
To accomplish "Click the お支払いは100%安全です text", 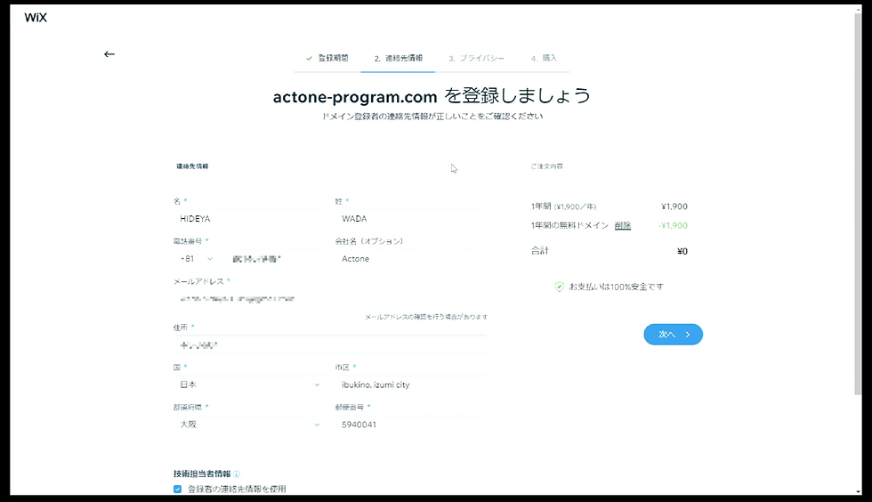I will pyautogui.click(x=616, y=287).
